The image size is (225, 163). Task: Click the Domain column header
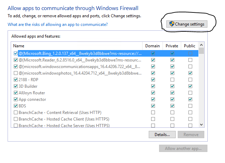[153, 46]
